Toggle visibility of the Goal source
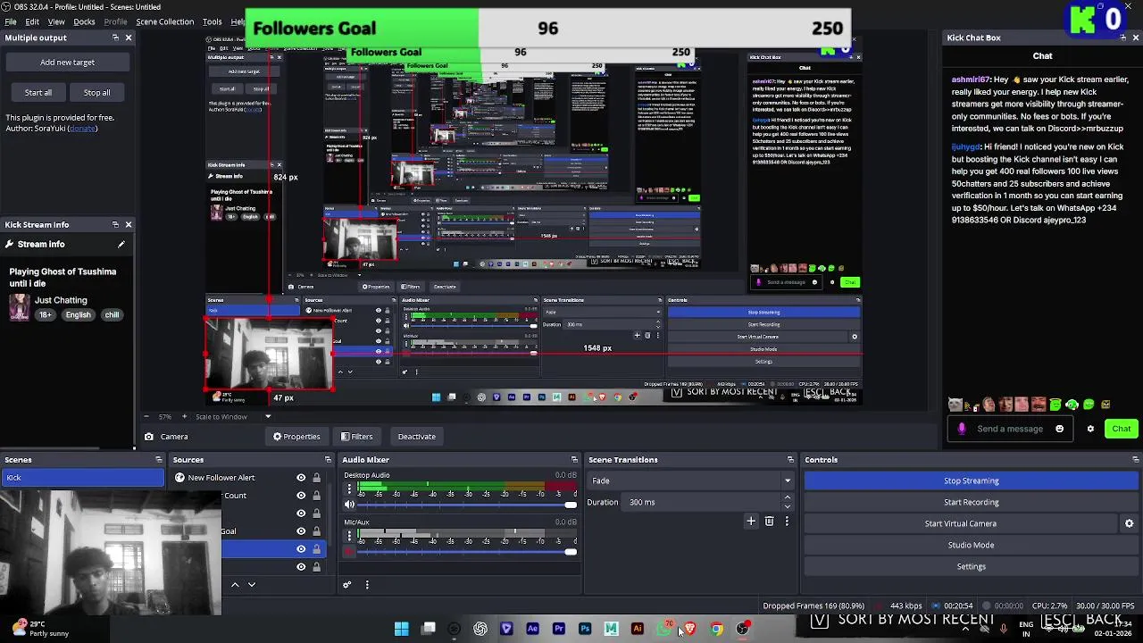 click(301, 531)
